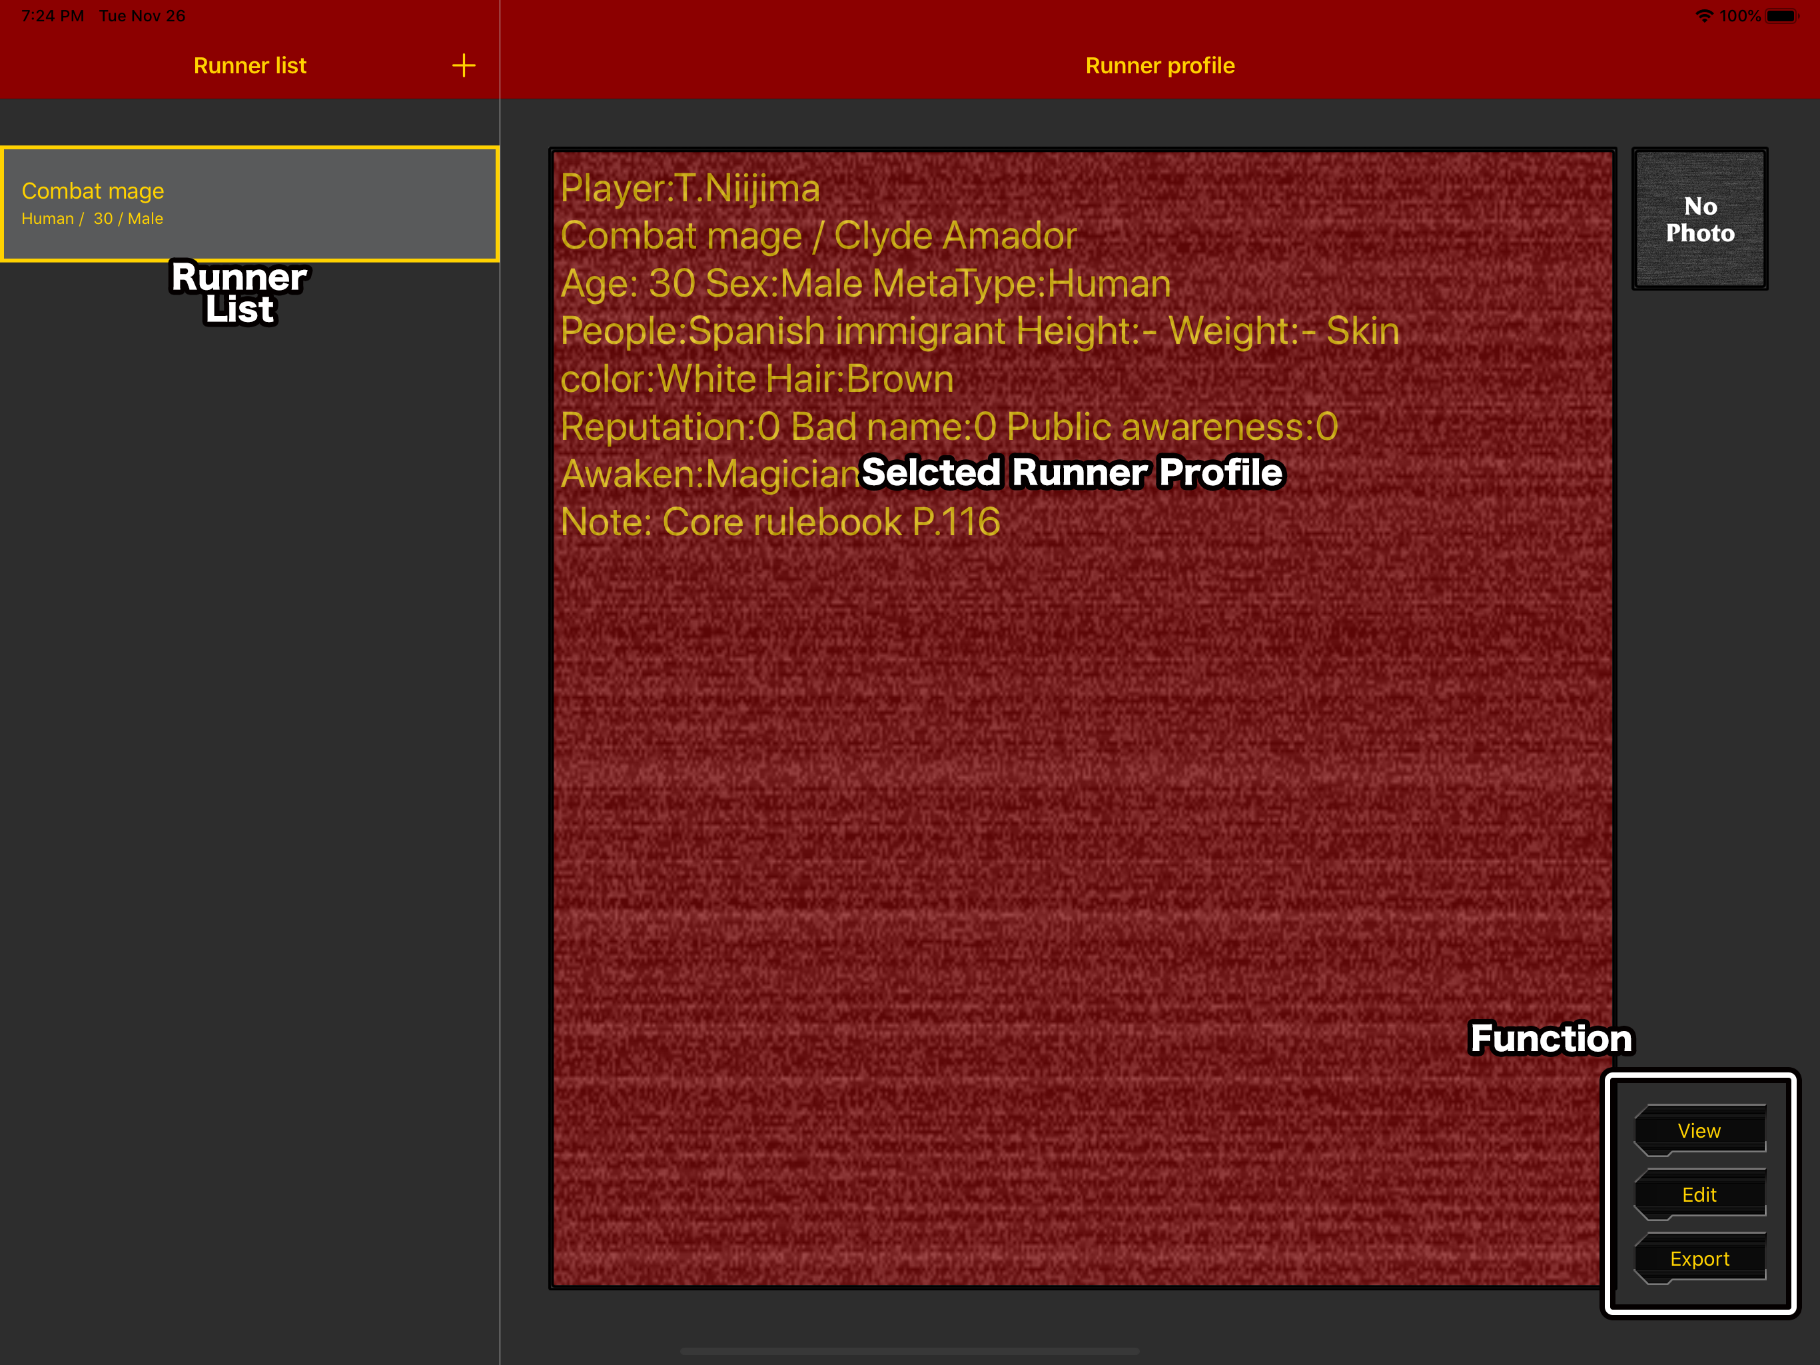Tap the Player:T.Niijima profile line
The width and height of the screenshot is (1820, 1365).
tap(689, 189)
